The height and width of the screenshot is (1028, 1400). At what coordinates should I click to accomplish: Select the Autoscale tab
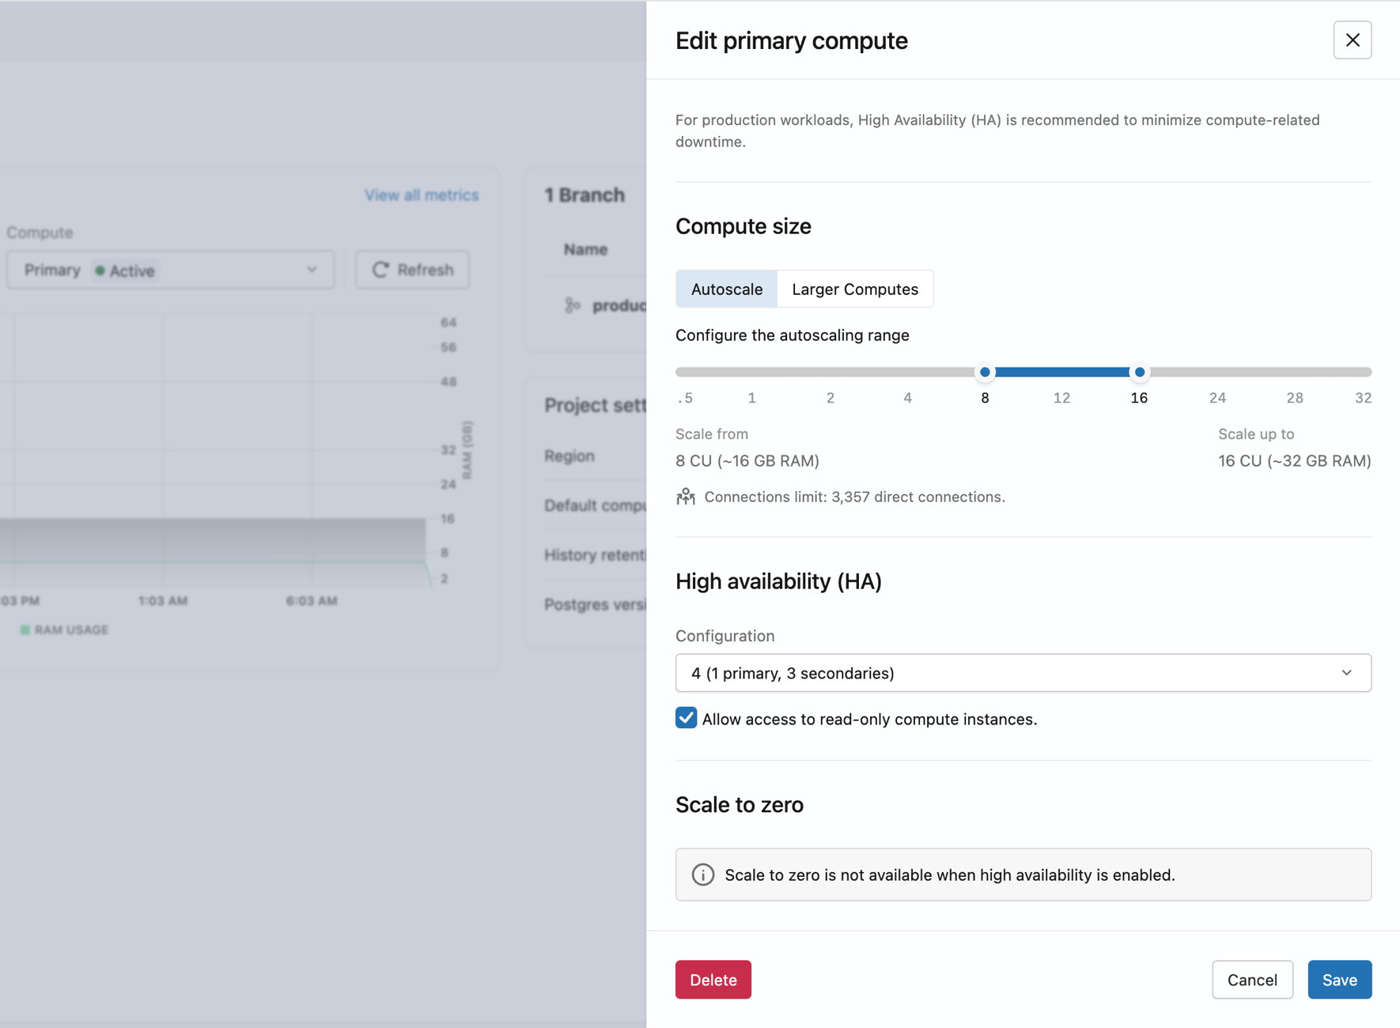(x=725, y=289)
